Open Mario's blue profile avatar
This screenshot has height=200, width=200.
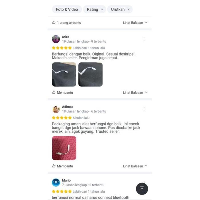point(56,183)
